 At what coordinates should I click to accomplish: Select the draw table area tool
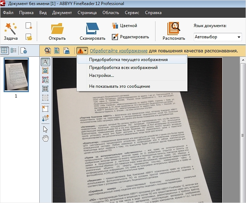coord(45,88)
